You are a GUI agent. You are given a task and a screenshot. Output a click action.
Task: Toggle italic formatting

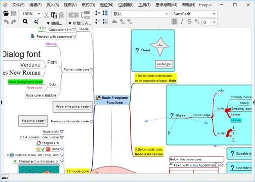[x=182, y=22]
